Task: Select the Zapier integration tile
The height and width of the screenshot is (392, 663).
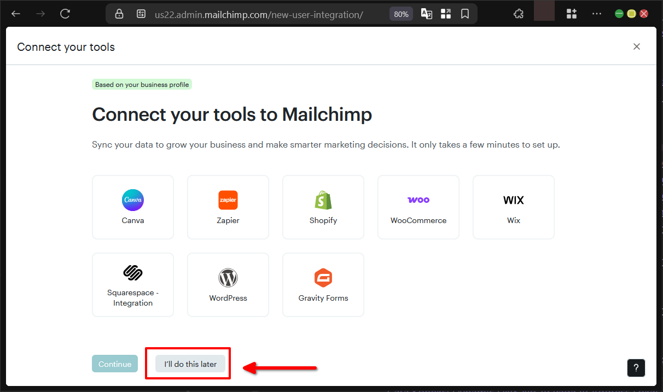Action: 228,207
